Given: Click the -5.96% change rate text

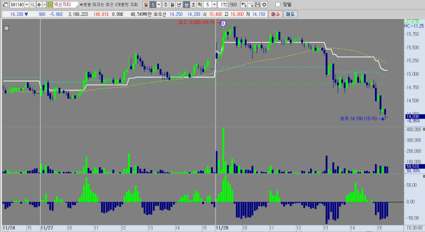Looking at the screenshot, I should [x=56, y=14].
